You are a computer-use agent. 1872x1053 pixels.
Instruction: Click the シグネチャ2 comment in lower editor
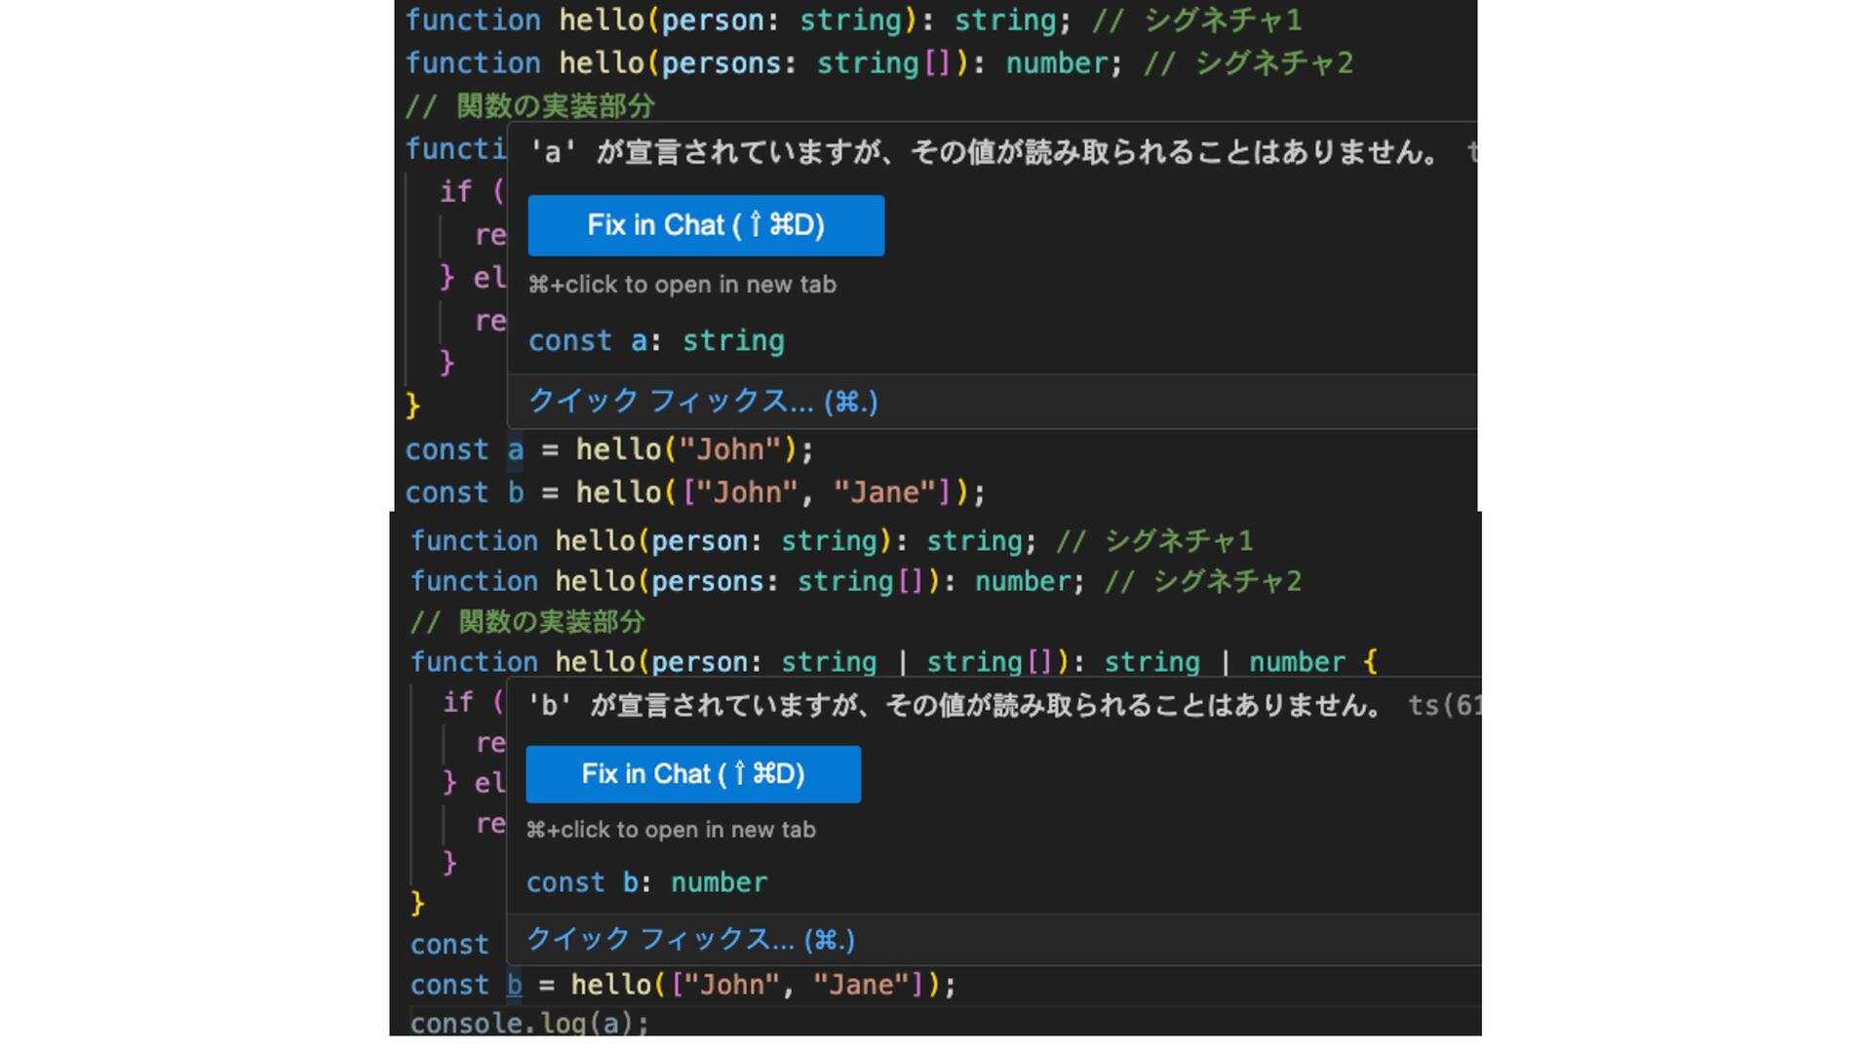pos(1227,582)
